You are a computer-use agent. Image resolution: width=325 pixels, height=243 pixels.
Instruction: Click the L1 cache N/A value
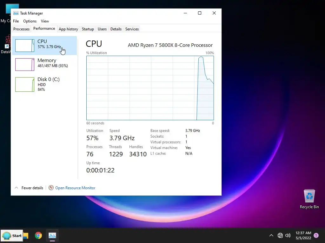coord(189,153)
